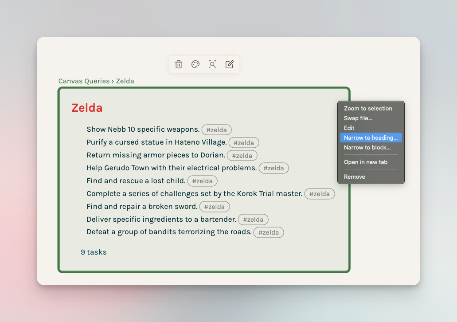The width and height of the screenshot is (457, 322).
Task: Click the '9 tasks' count text
Action: [x=94, y=252]
